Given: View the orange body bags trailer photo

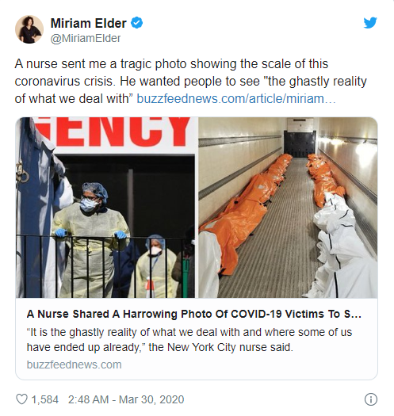Looking at the screenshot, I should (288, 208).
